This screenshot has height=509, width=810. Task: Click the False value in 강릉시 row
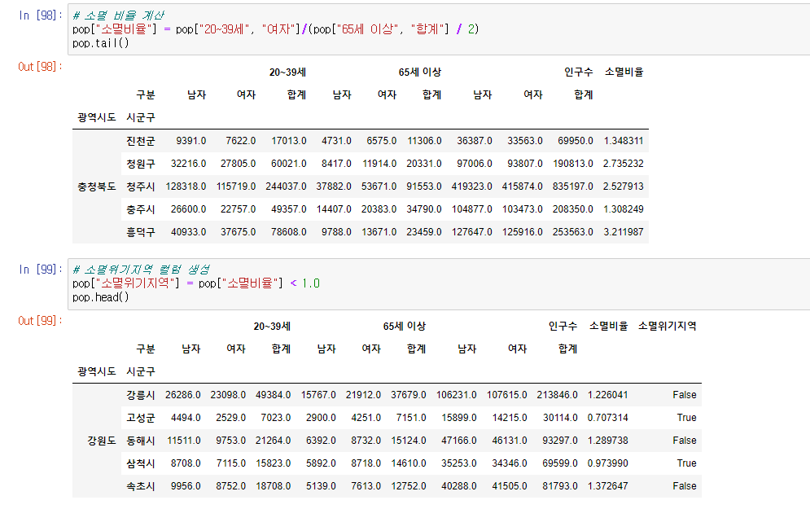coord(685,395)
